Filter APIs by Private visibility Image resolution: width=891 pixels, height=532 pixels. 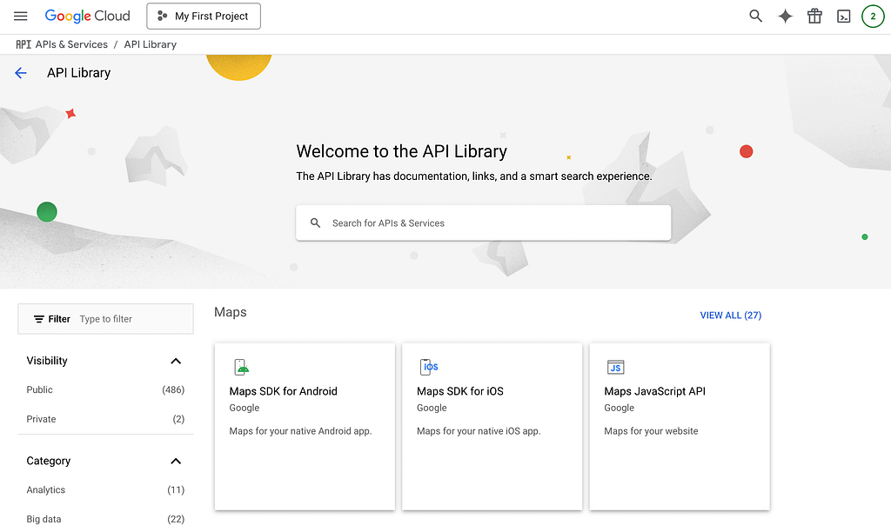coord(41,419)
